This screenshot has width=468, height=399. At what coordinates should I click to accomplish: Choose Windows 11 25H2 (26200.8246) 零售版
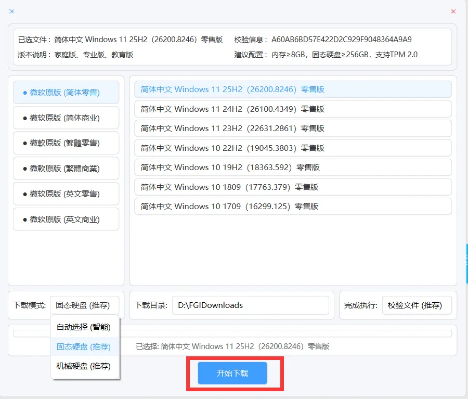point(293,89)
